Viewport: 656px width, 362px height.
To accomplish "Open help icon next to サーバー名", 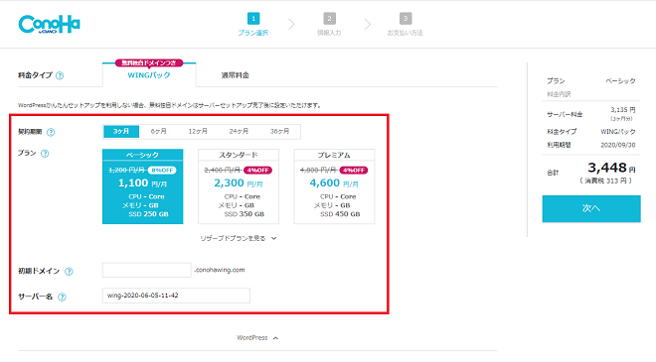I will click(x=62, y=297).
